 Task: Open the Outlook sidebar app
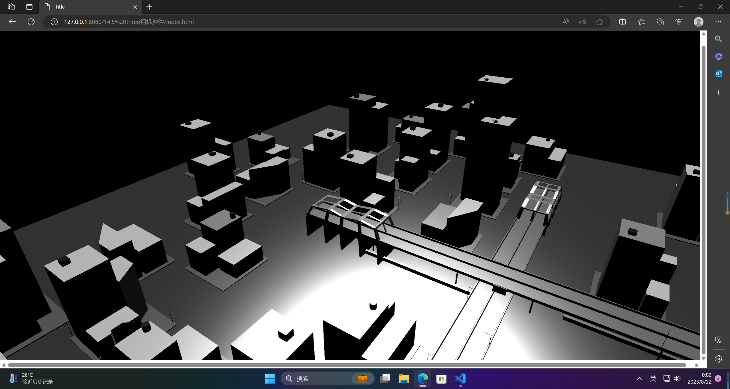click(718, 74)
